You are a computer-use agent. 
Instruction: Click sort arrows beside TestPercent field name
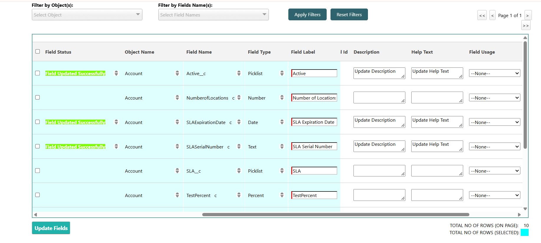(x=239, y=195)
